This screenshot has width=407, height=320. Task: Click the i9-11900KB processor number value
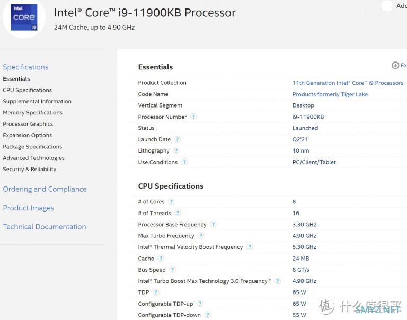tap(308, 117)
